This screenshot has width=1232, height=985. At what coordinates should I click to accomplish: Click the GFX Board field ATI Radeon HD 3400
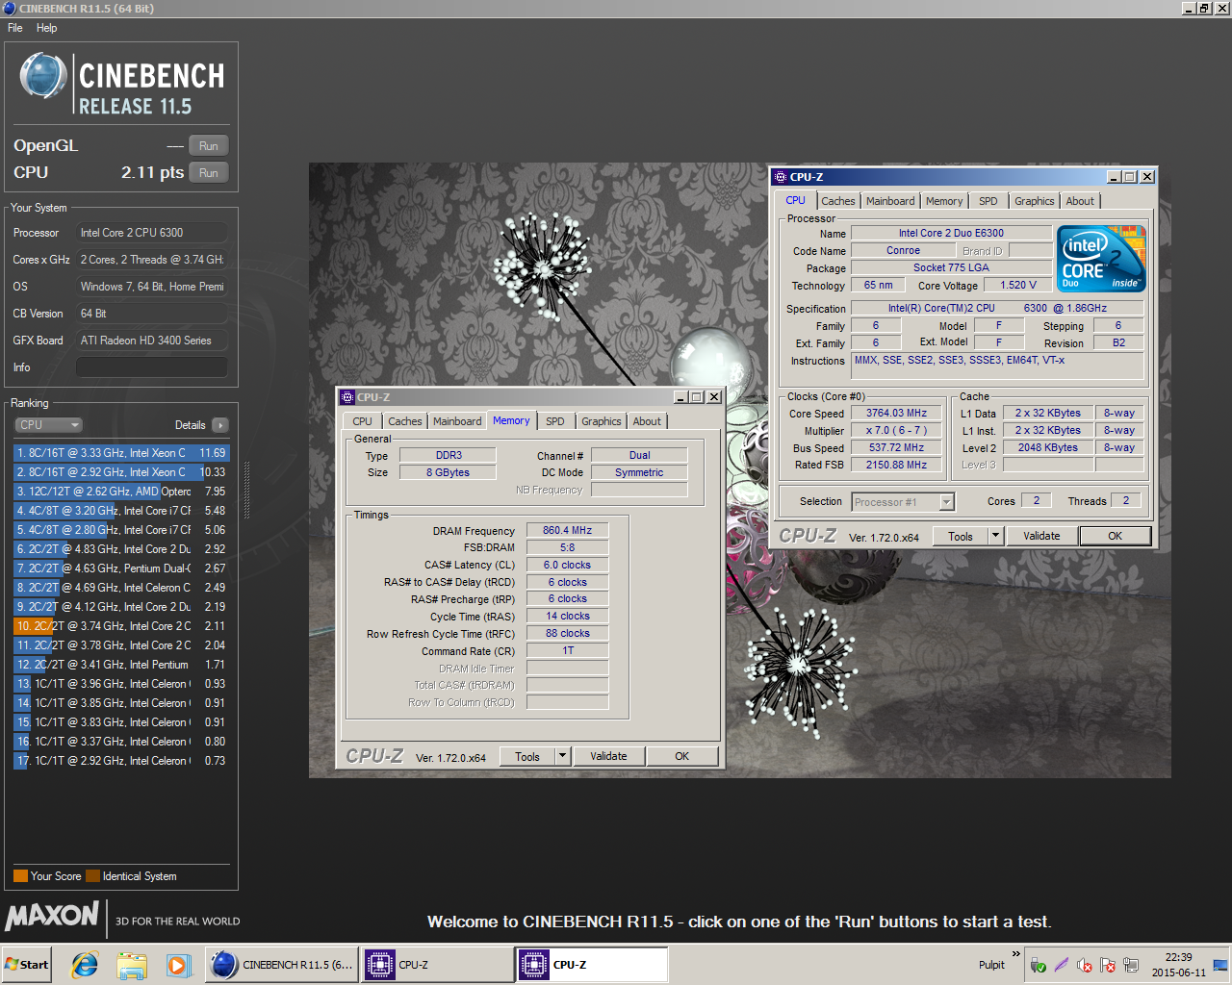click(x=152, y=341)
